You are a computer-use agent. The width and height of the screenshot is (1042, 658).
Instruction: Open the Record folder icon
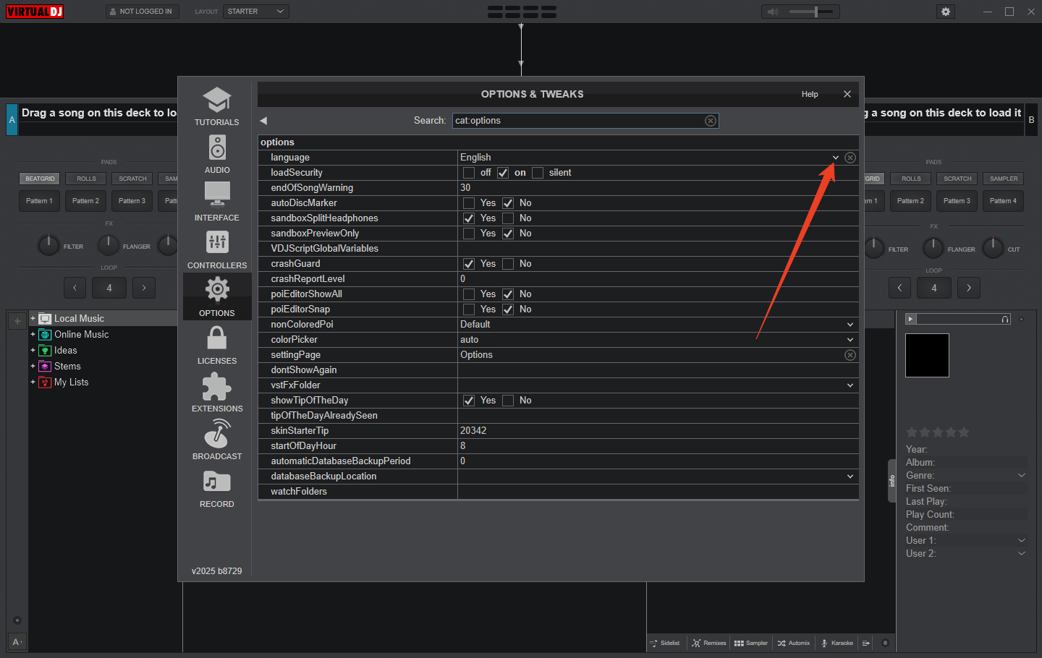coord(217,482)
